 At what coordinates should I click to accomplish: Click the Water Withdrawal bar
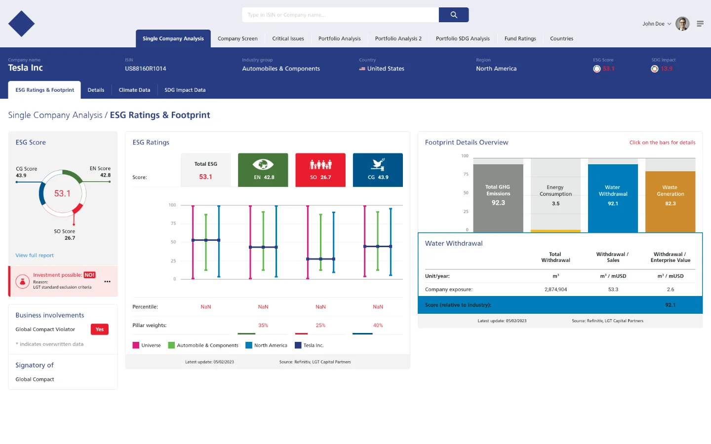pyautogui.click(x=613, y=198)
